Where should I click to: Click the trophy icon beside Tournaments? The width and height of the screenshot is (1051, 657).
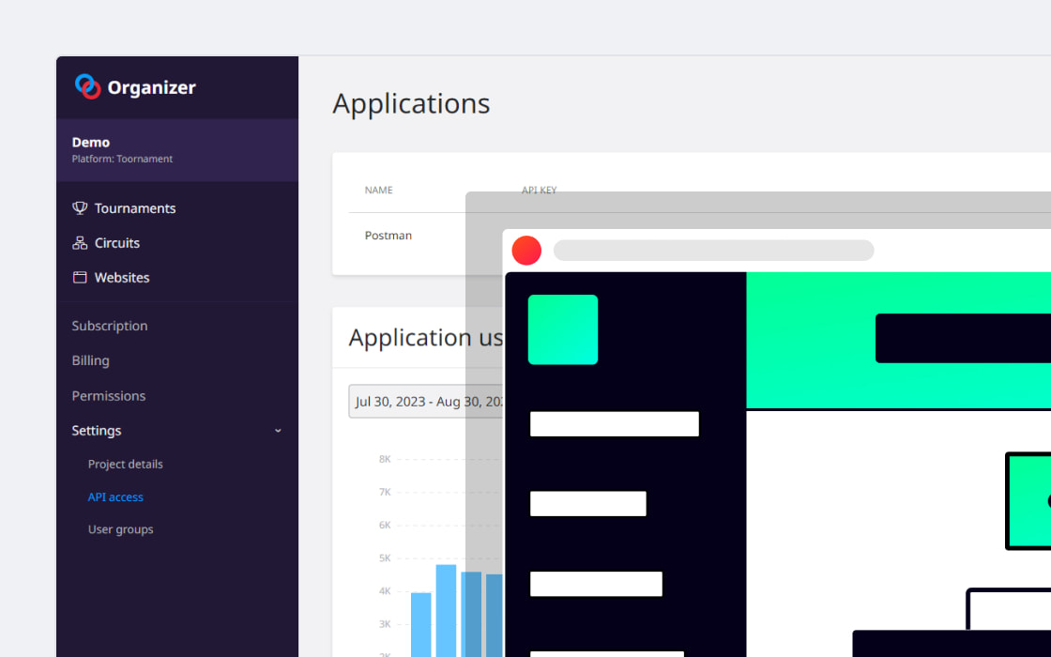80,208
